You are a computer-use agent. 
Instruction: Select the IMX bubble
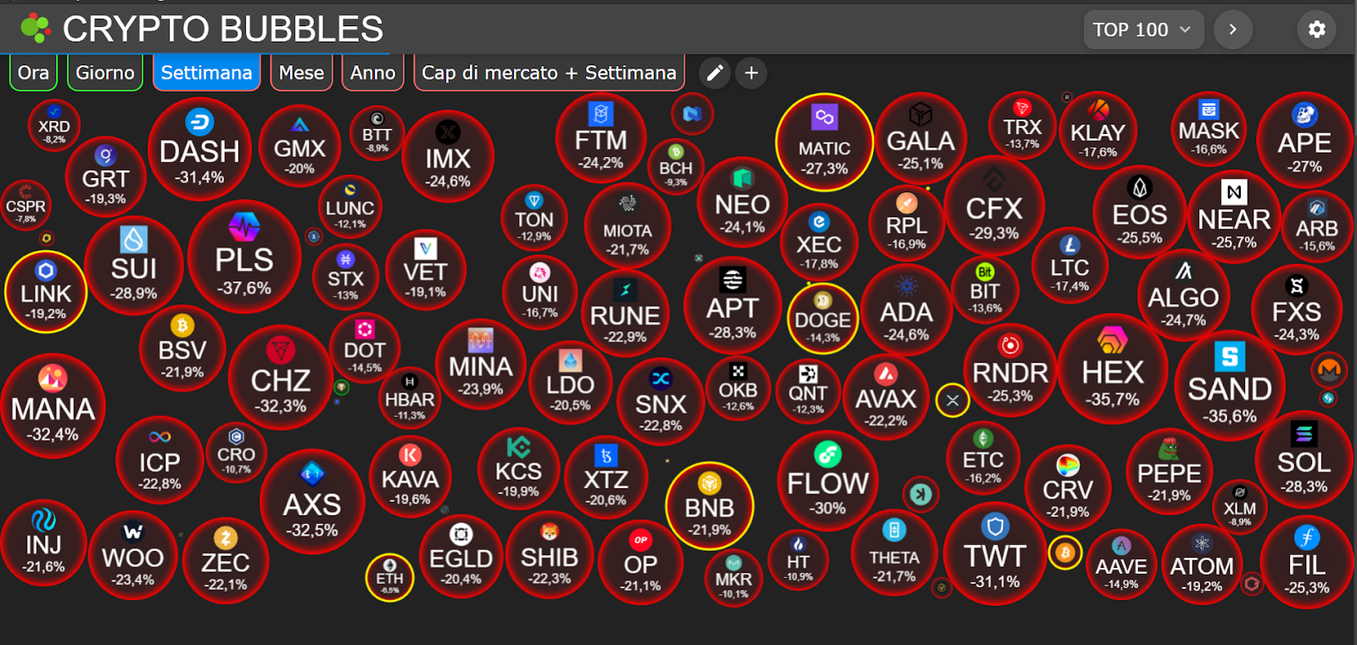pyautogui.click(x=448, y=156)
